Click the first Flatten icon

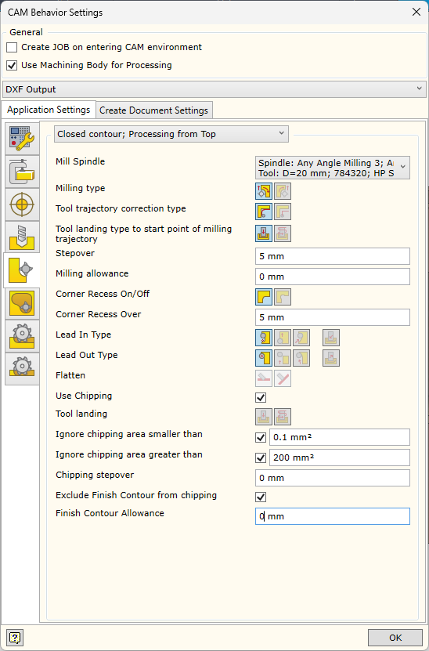coord(264,378)
